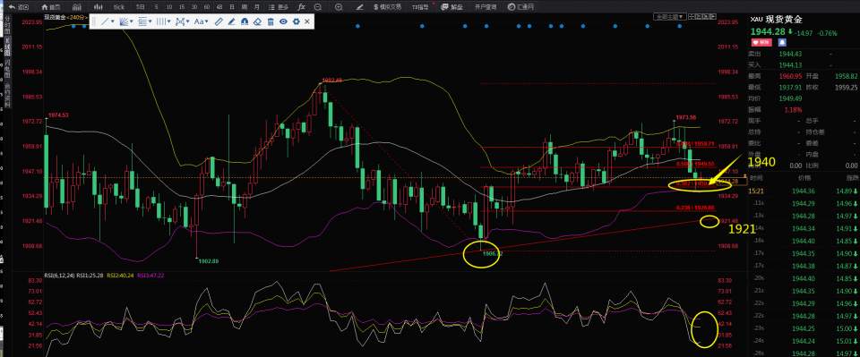This screenshot has width=860, height=357.
Task: Open the shape pattern tool dropdown
Action: coord(182,21)
